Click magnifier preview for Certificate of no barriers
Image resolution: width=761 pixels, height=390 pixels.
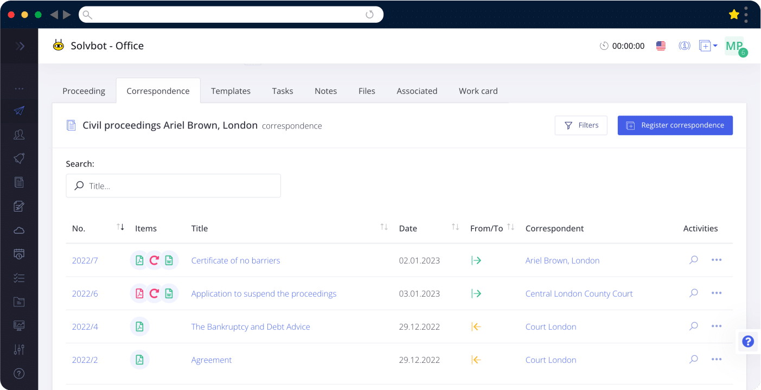point(693,260)
